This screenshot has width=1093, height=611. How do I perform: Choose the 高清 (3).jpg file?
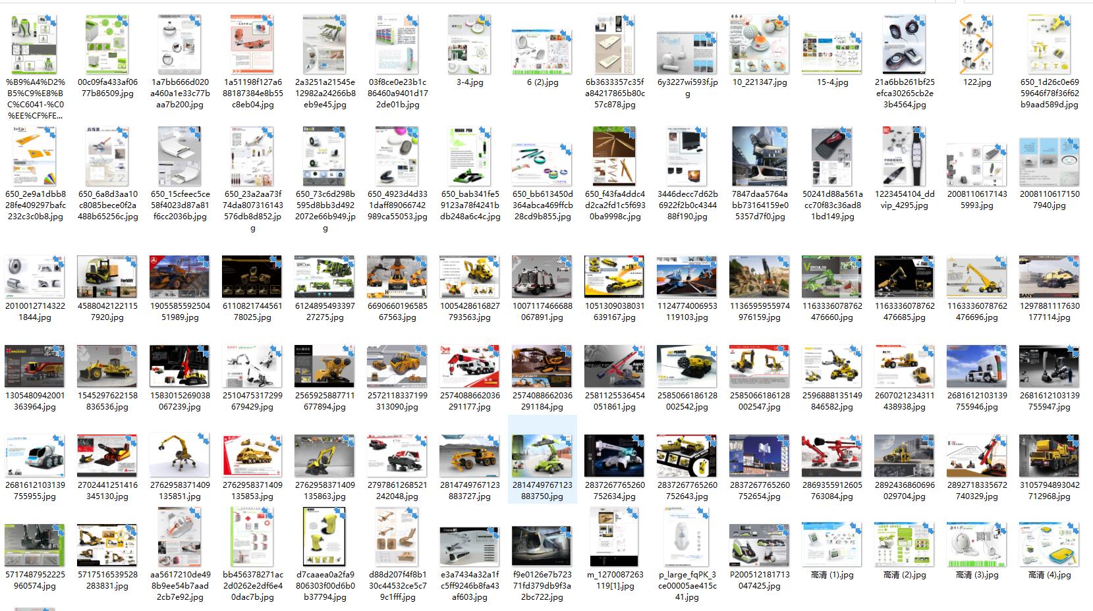(976, 544)
